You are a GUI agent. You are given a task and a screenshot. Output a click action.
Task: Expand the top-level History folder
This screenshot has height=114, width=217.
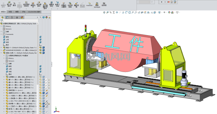(x=1, y=26)
